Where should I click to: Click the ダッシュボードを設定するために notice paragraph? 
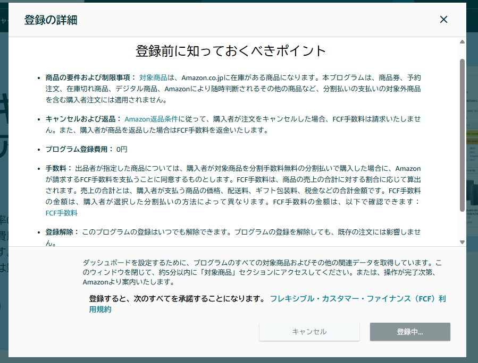[x=262, y=272]
